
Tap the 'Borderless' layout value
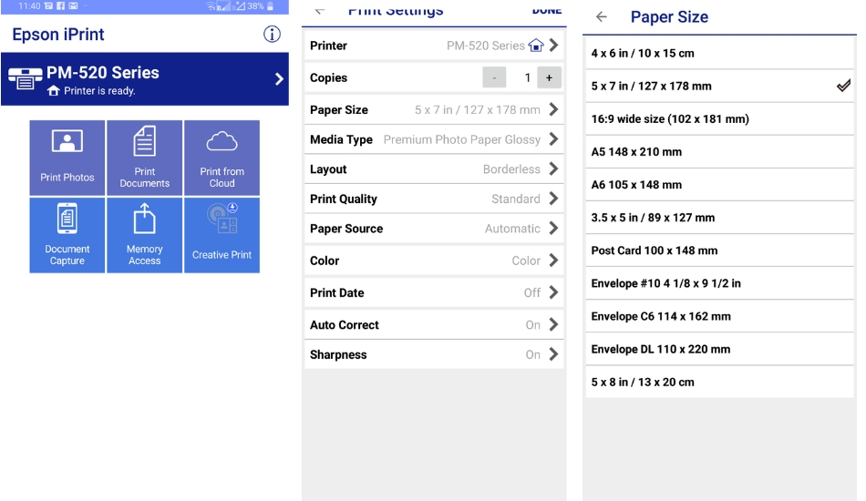tap(511, 169)
